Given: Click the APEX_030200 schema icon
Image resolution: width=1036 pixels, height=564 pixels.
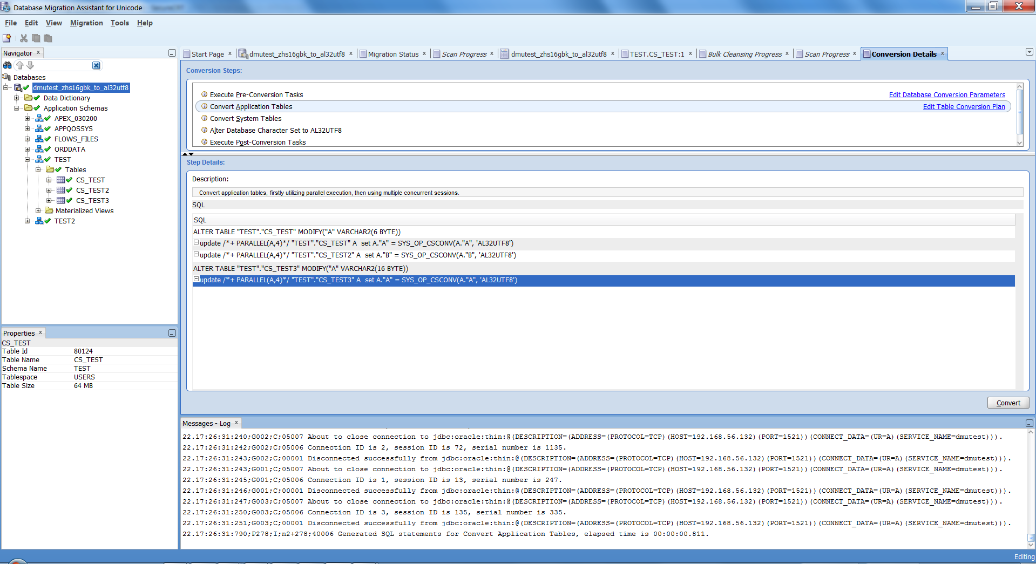Looking at the screenshot, I should pos(39,118).
